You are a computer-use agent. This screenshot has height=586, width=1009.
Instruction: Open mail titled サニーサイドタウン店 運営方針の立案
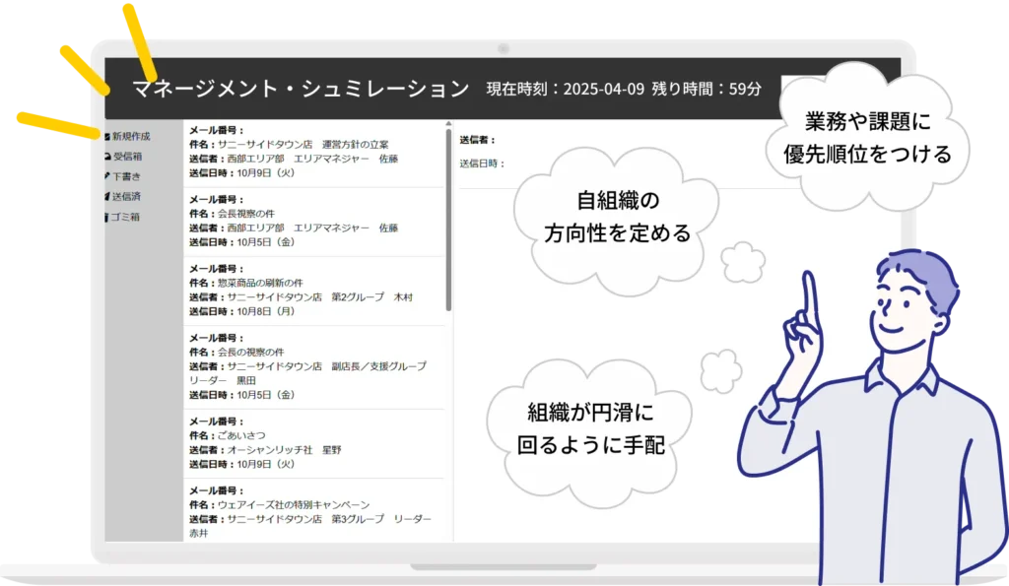pyautogui.click(x=303, y=144)
